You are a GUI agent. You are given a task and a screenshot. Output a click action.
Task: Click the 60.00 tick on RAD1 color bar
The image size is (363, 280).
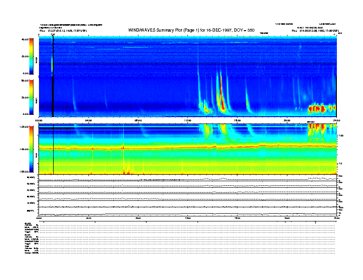pyautogui.click(x=25, y=81)
